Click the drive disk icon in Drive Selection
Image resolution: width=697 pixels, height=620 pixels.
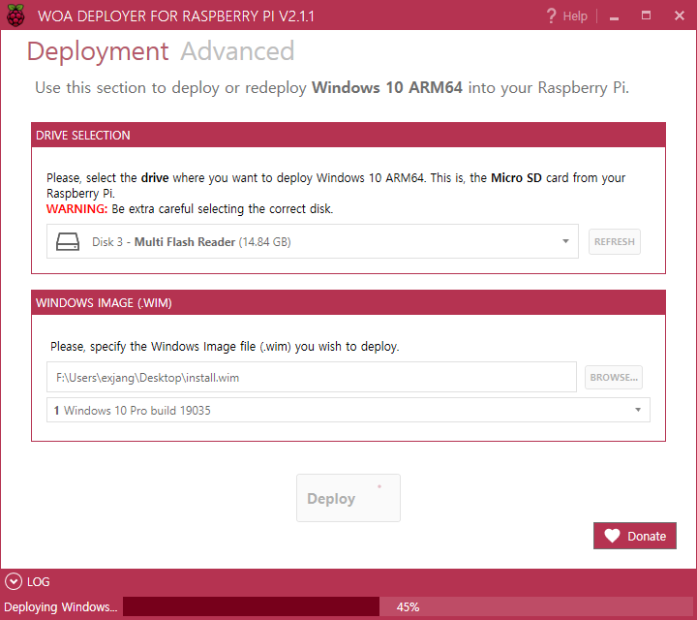pos(68,242)
